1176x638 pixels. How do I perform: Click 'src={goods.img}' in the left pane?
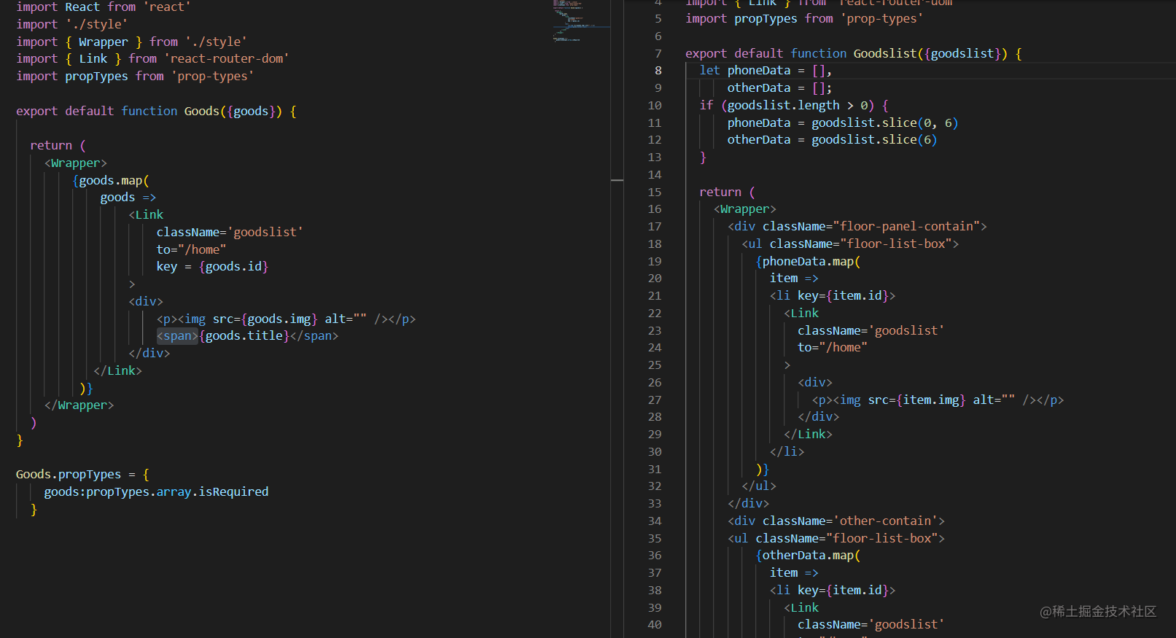pyautogui.click(x=265, y=319)
